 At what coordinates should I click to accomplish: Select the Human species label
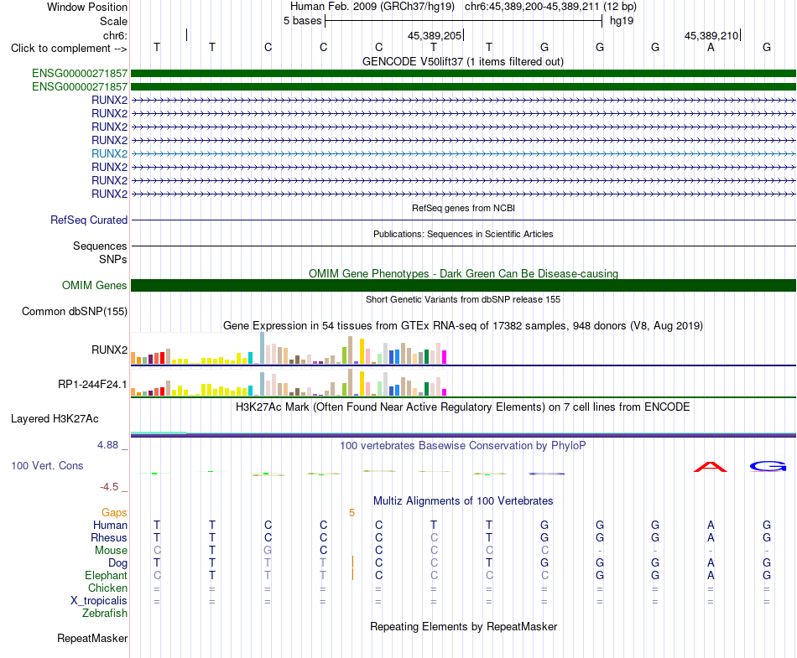(x=110, y=525)
